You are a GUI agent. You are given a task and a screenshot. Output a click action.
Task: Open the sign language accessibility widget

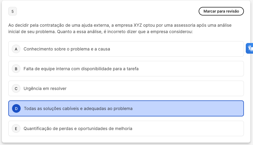coord(250,48)
